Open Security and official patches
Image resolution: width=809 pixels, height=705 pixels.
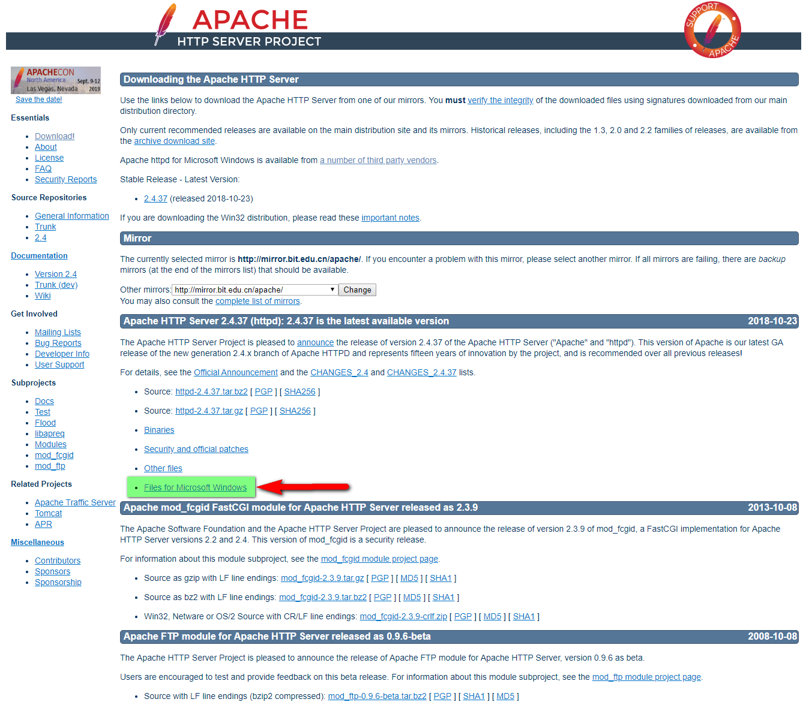pos(196,449)
